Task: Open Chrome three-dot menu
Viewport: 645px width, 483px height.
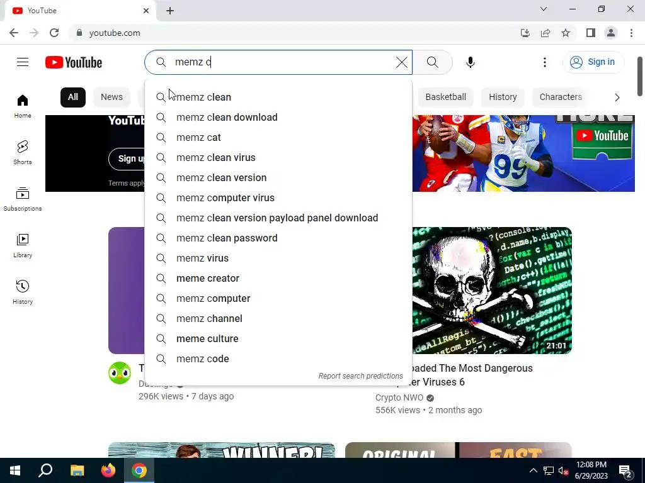Action: point(631,33)
